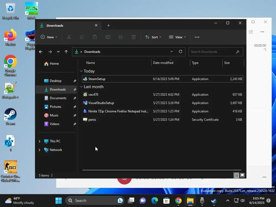Select the Firefox desktop shortcut
Image resolution: width=276 pixels, height=207 pixels.
coord(11,37)
